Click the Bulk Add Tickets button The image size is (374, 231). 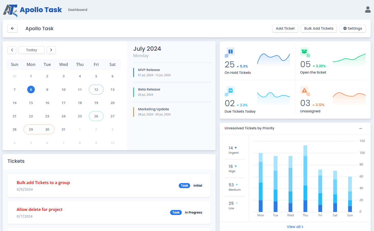coord(319,28)
